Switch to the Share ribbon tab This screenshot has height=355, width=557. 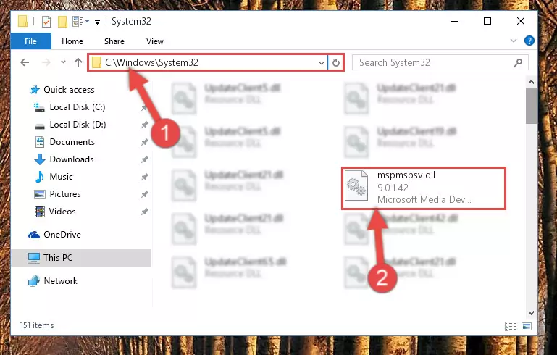tap(114, 41)
